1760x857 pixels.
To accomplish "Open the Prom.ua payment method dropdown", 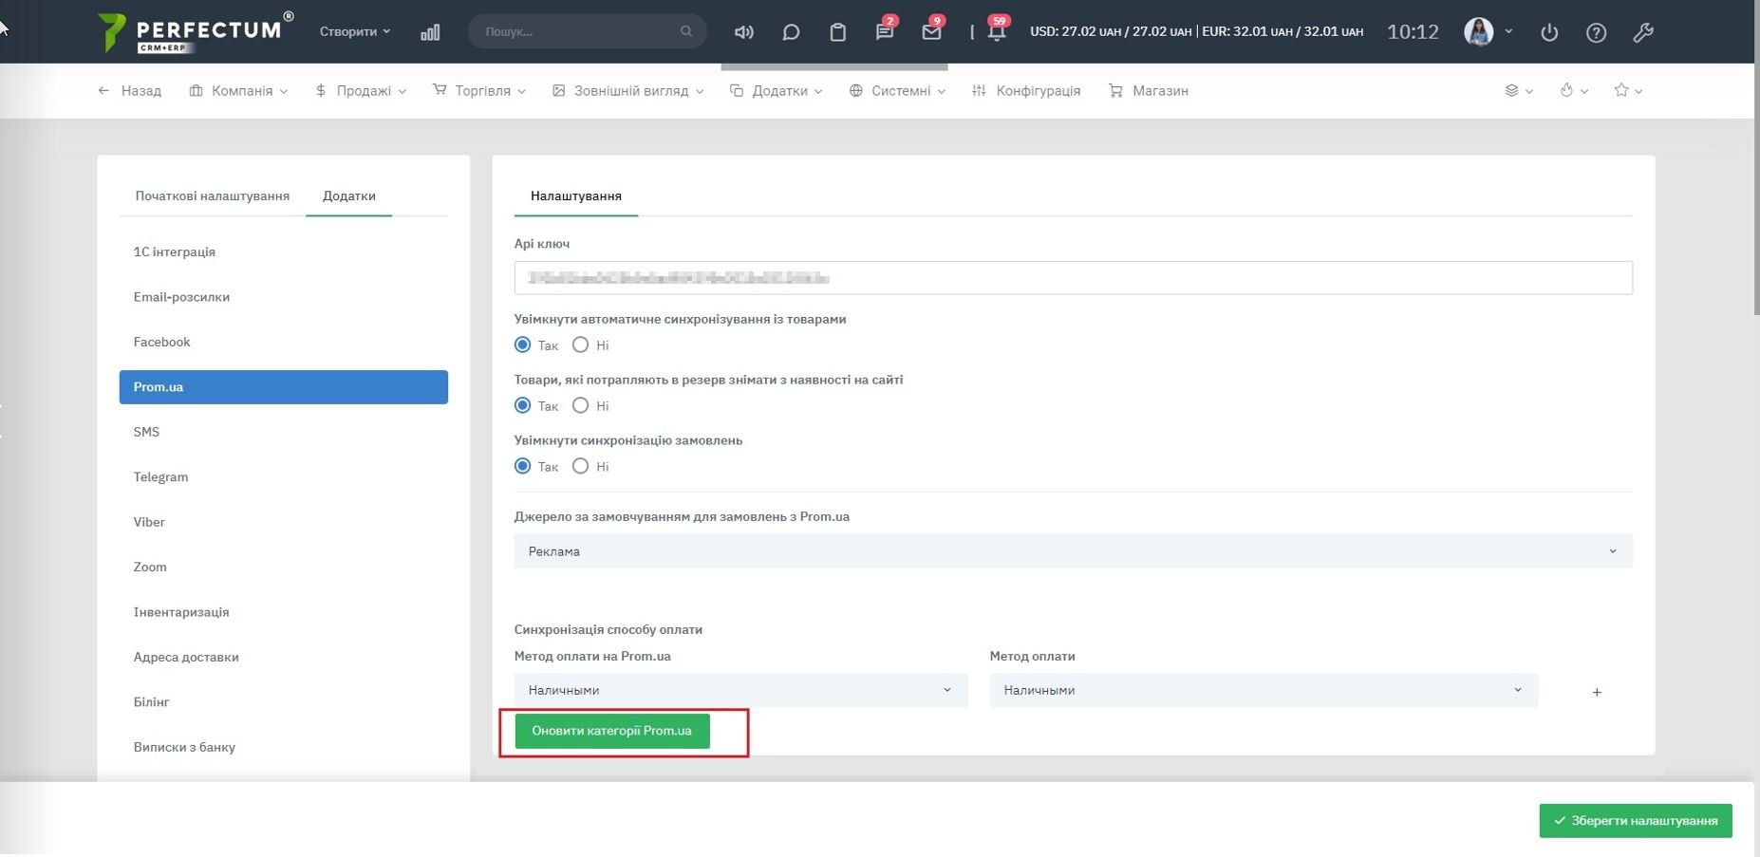I will (740, 690).
